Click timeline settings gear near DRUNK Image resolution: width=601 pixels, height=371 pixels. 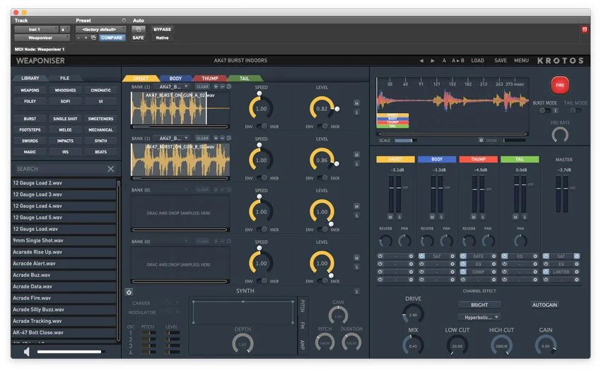point(481,141)
